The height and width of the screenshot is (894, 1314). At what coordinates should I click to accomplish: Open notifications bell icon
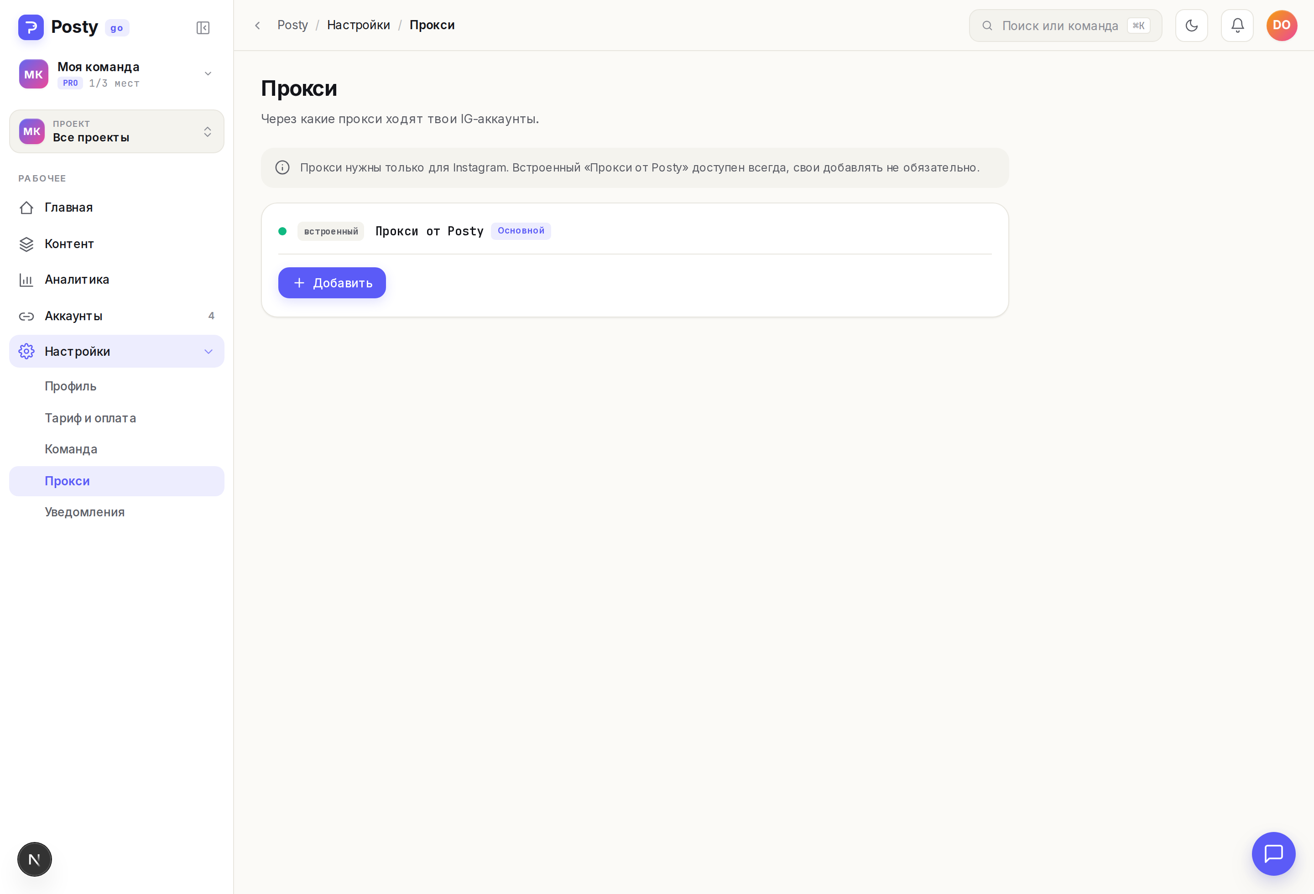click(x=1237, y=26)
